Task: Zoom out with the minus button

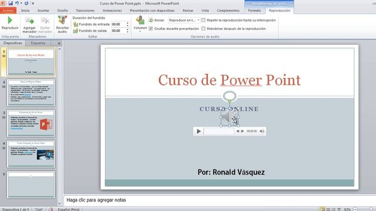Action: pos(355,209)
